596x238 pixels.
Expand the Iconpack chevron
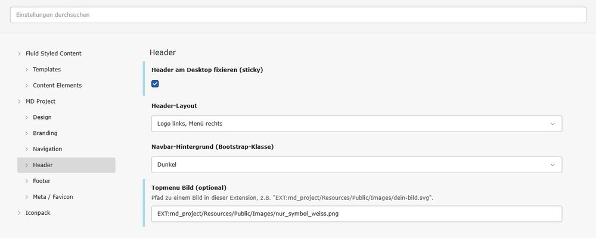coord(19,212)
